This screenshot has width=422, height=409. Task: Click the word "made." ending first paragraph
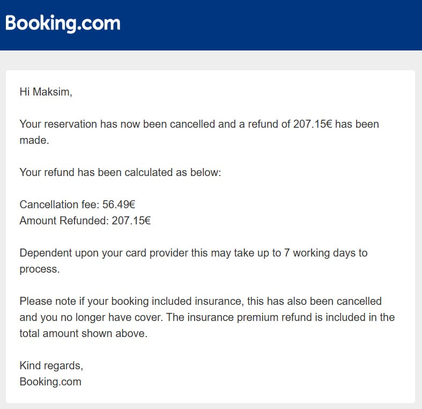click(x=34, y=141)
